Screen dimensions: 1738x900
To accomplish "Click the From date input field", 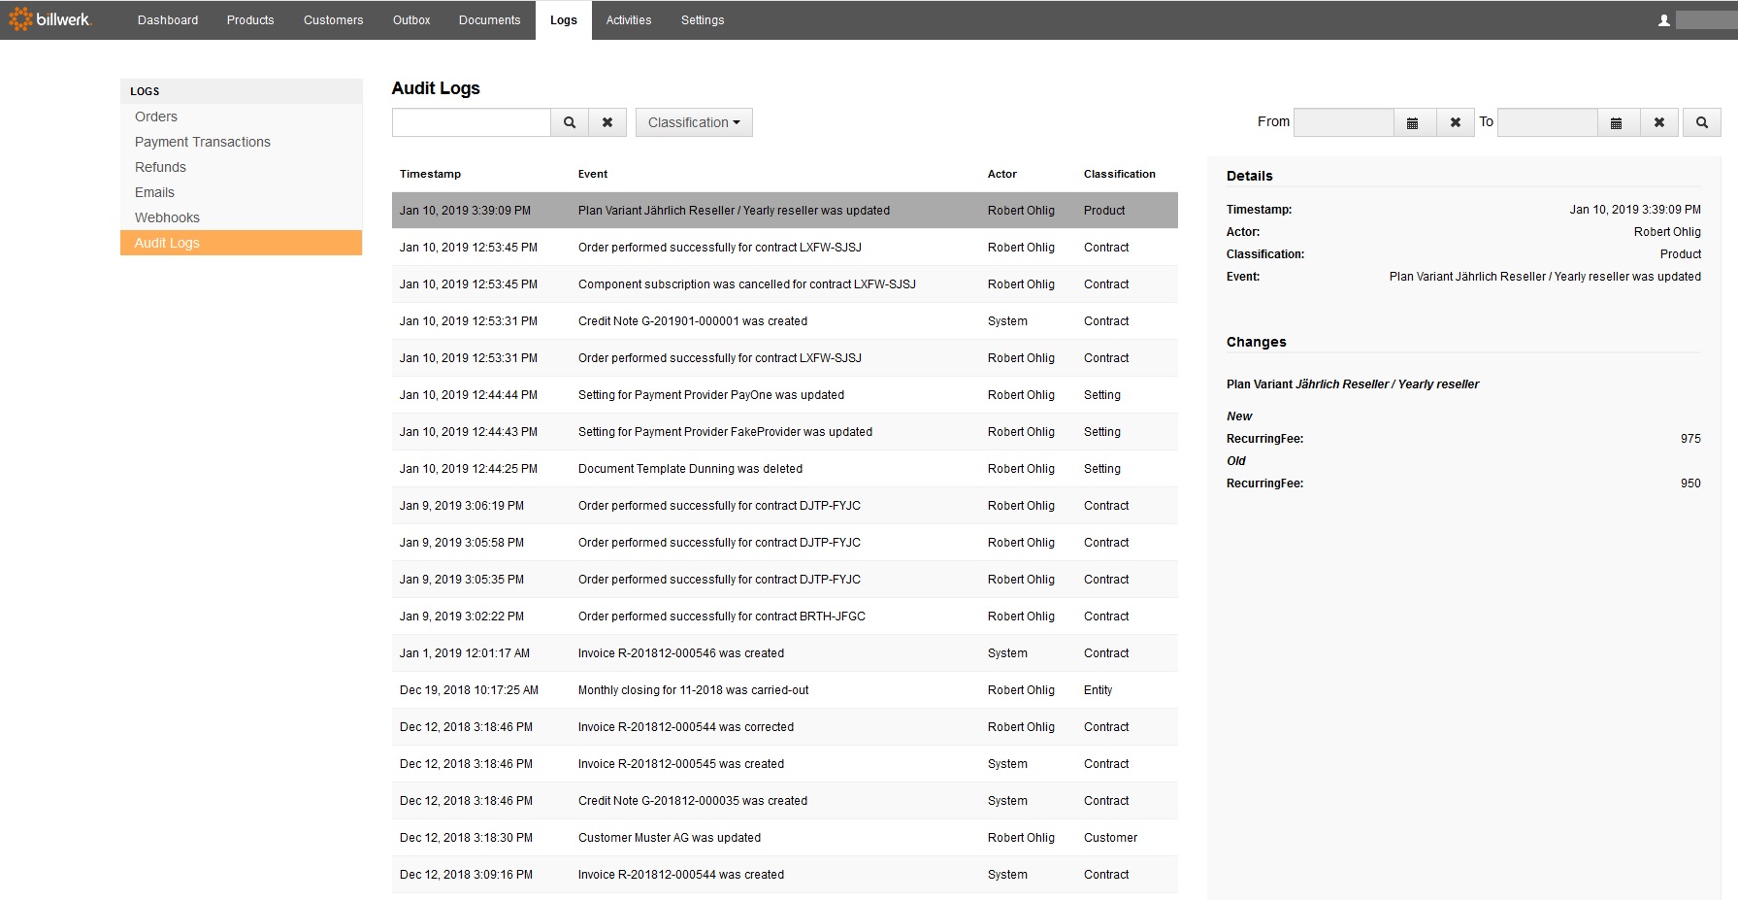I will tap(1344, 122).
